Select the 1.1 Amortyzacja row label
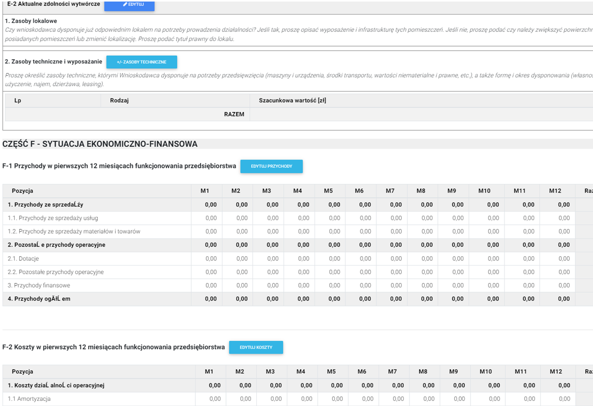The height and width of the screenshot is (406, 593). click(29, 399)
